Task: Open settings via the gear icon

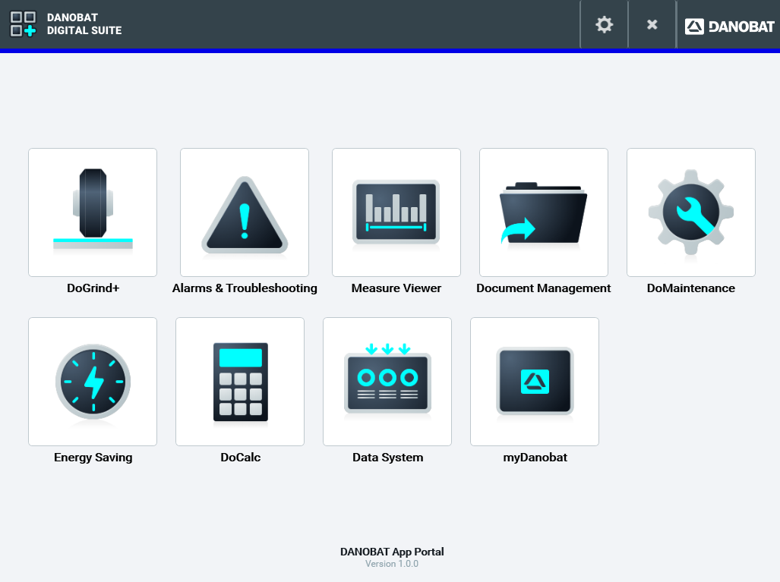Action: pos(604,24)
